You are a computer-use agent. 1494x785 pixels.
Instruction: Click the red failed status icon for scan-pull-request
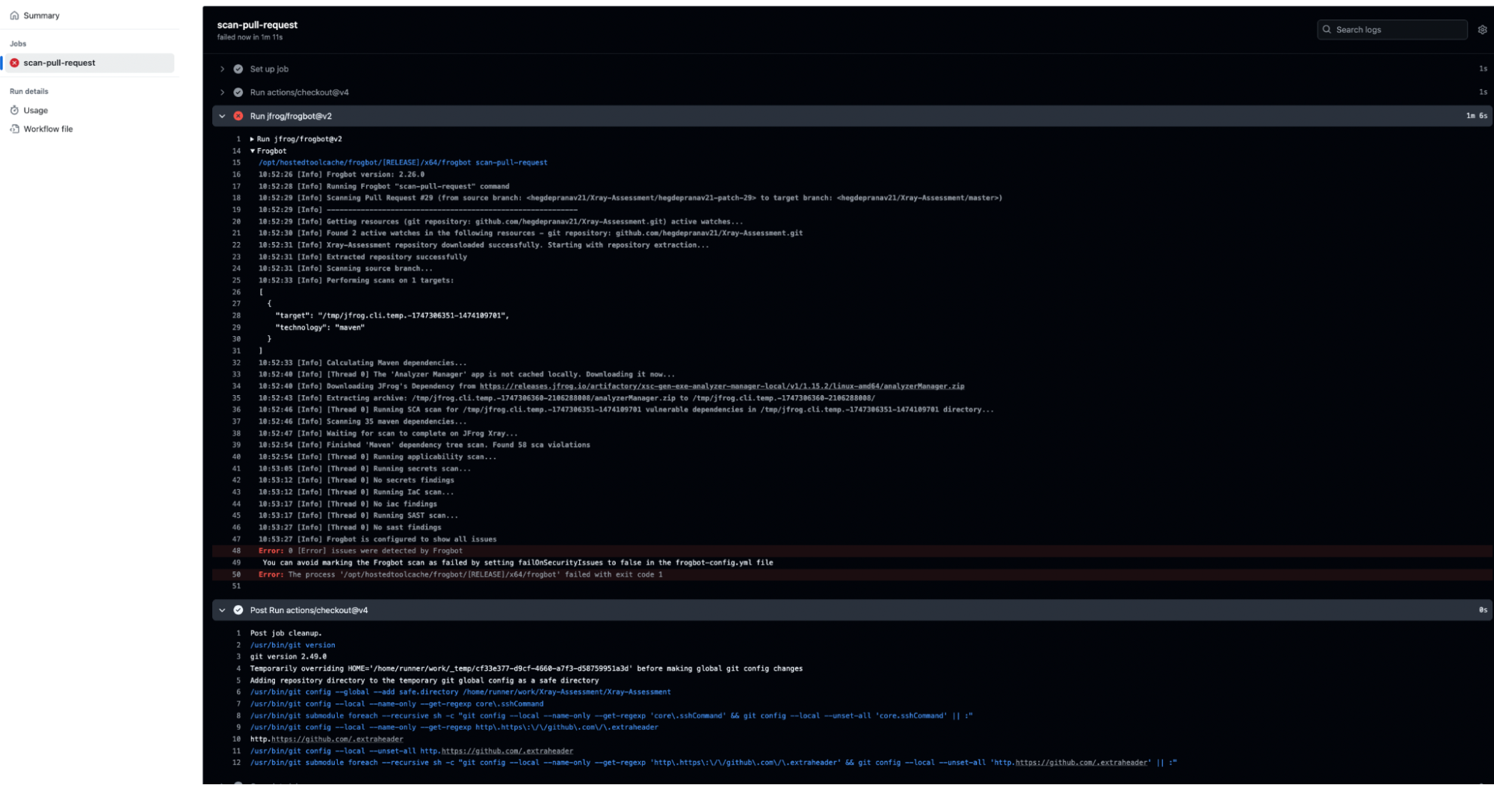tap(14, 63)
